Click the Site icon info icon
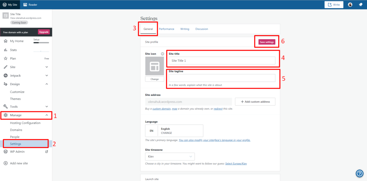This screenshot has height=181, width=367. click(162, 54)
